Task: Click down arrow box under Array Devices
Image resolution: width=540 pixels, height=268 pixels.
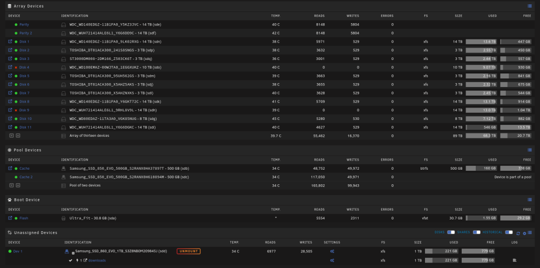Action: [11, 136]
